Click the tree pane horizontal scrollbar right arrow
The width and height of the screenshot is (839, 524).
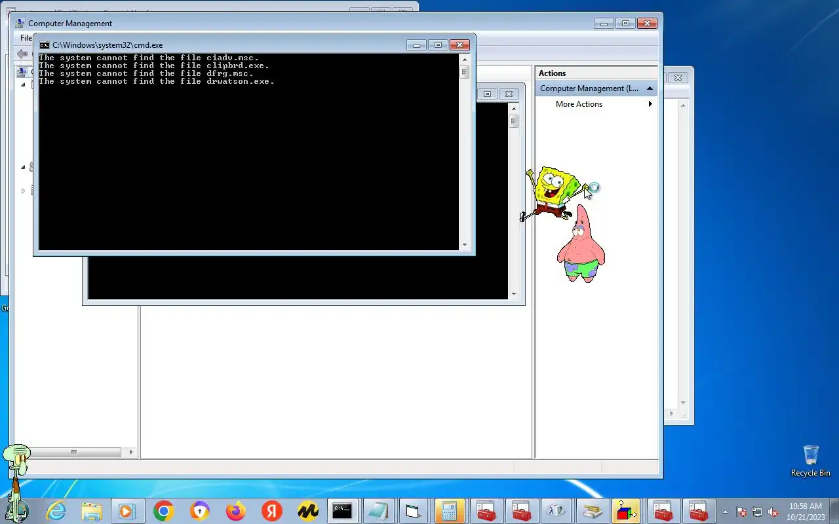pos(131,452)
